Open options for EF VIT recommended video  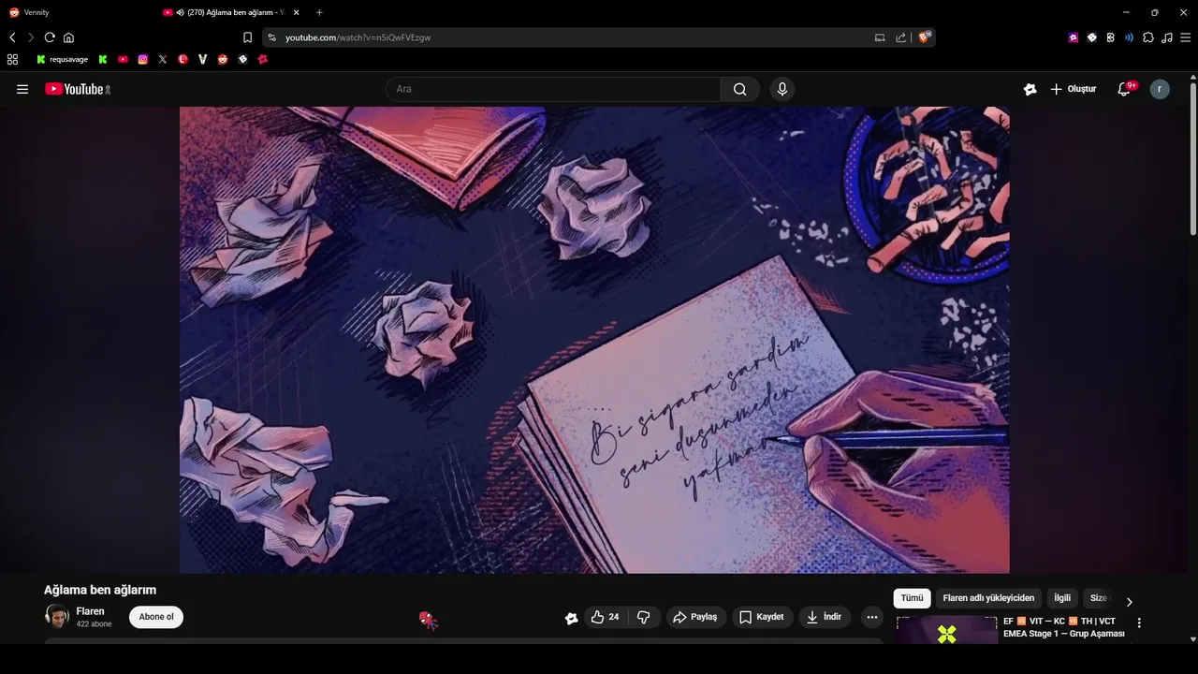pos(1139,623)
